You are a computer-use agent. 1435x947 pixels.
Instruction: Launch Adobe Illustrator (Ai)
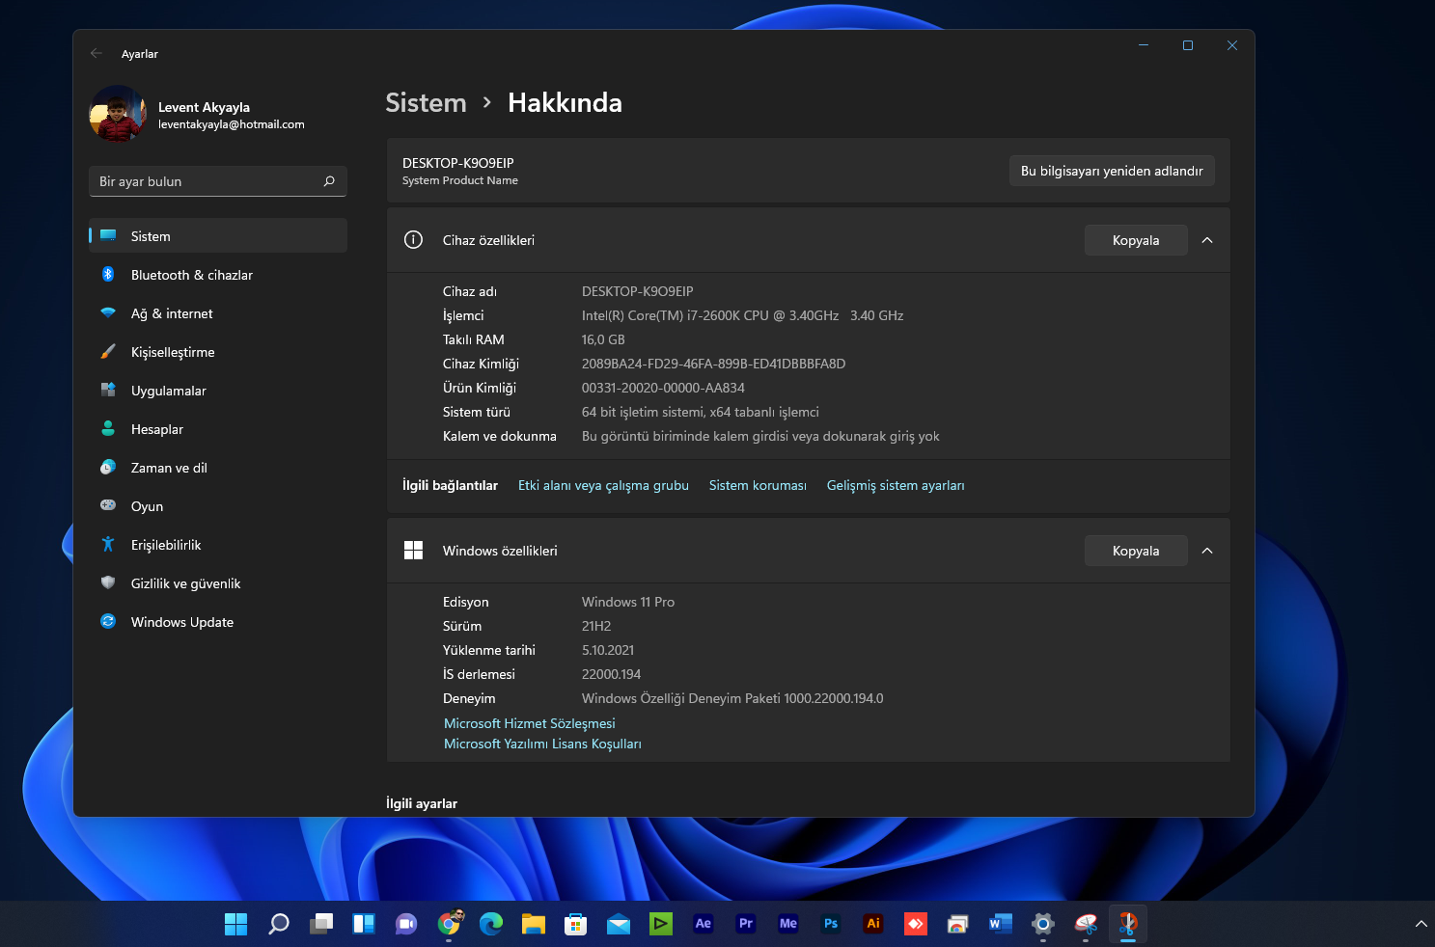[873, 924]
